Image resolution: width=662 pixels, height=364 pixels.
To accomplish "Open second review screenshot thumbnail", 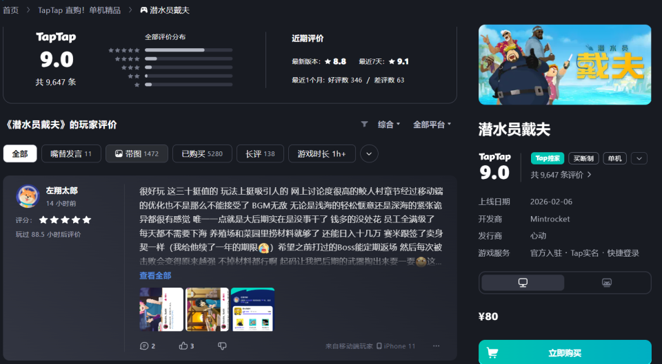I will (x=208, y=309).
